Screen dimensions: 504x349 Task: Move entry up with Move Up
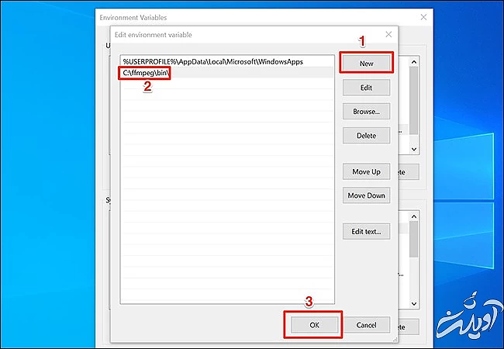tap(366, 171)
